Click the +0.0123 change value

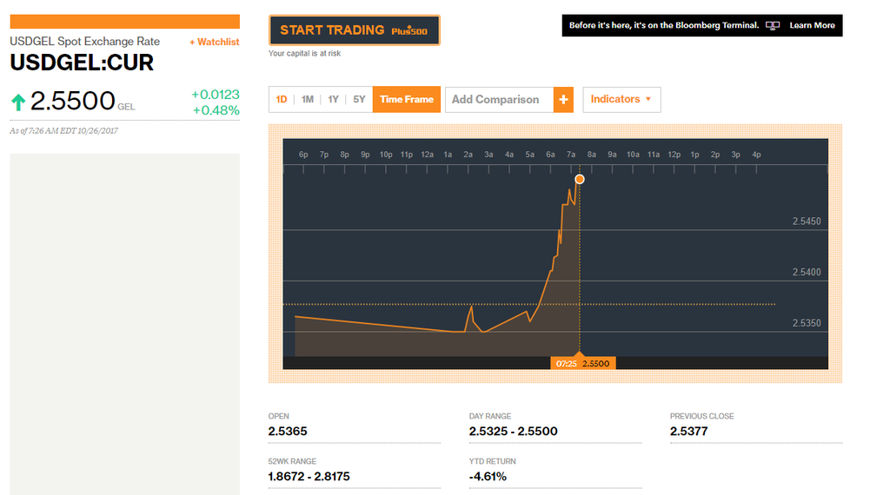click(x=216, y=94)
